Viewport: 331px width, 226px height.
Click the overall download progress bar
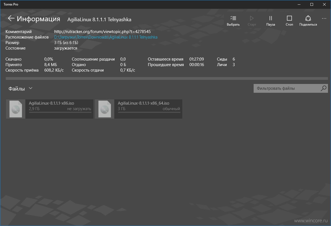pos(167,78)
